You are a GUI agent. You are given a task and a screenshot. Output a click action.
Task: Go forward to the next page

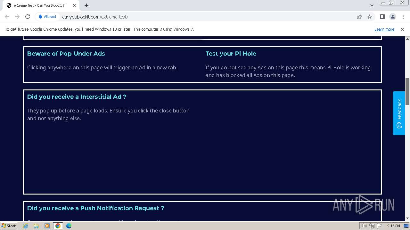click(17, 17)
